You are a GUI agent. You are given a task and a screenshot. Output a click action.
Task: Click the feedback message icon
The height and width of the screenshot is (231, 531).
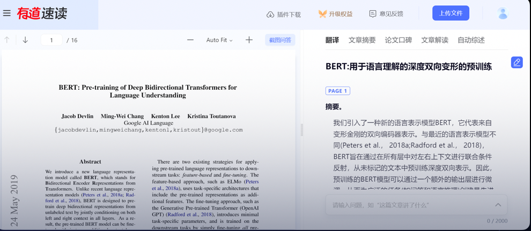tap(373, 14)
